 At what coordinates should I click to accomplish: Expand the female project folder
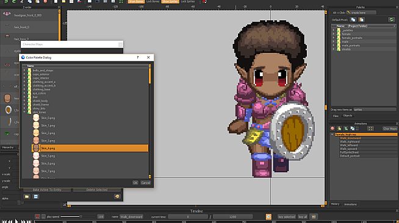coord(334,34)
